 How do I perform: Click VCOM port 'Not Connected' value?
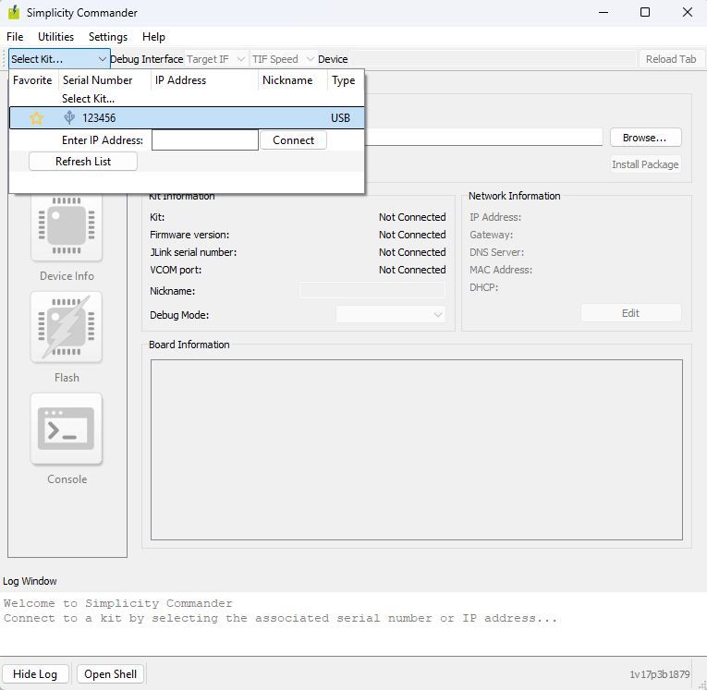point(412,270)
